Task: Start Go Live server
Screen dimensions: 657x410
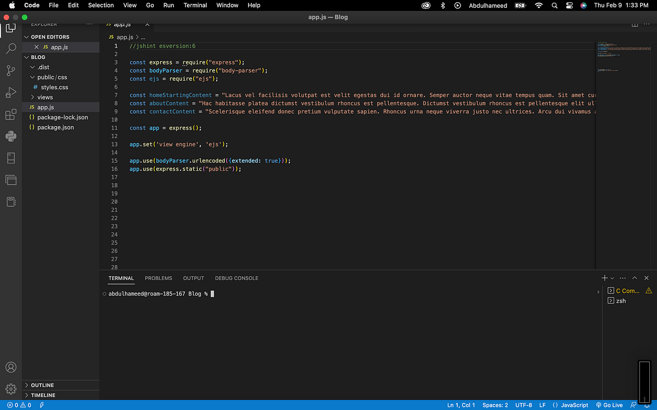Action: tap(610, 405)
